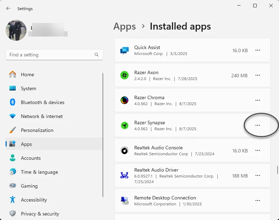Image resolution: width=279 pixels, height=220 pixels.
Task: Open more options for Realtek Audio Console
Action: [258, 150]
